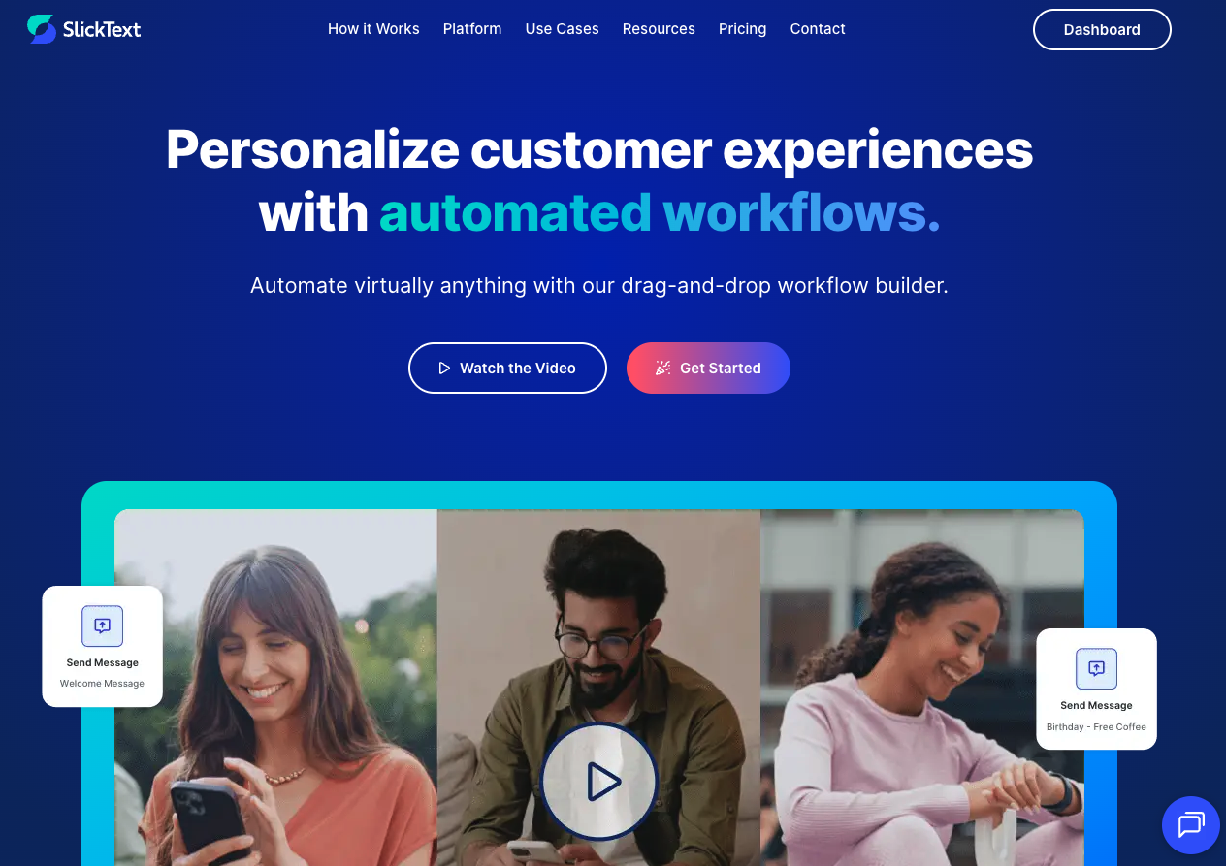The height and width of the screenshot is (866, 1226).
Task: Expand the Resources menu
Action: tap(659, 29)
